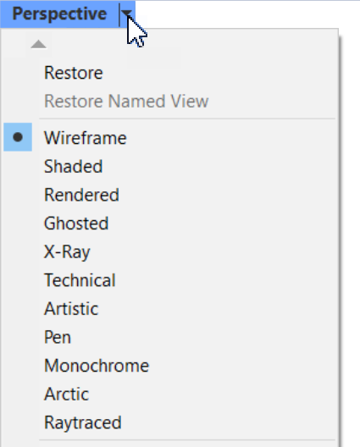Open the Perspective viewport dropdown arrow
360x447 pixels.
pos(127,14)
